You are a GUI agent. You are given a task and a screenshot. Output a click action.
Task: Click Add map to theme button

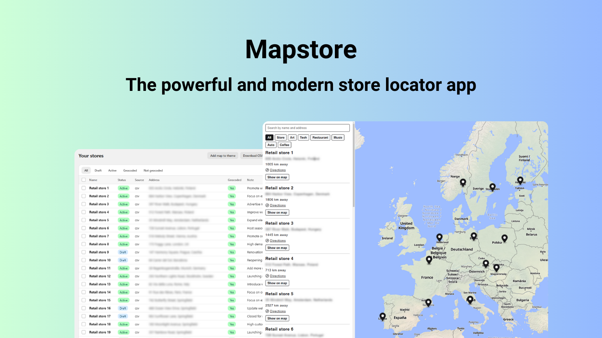[223, 156]
